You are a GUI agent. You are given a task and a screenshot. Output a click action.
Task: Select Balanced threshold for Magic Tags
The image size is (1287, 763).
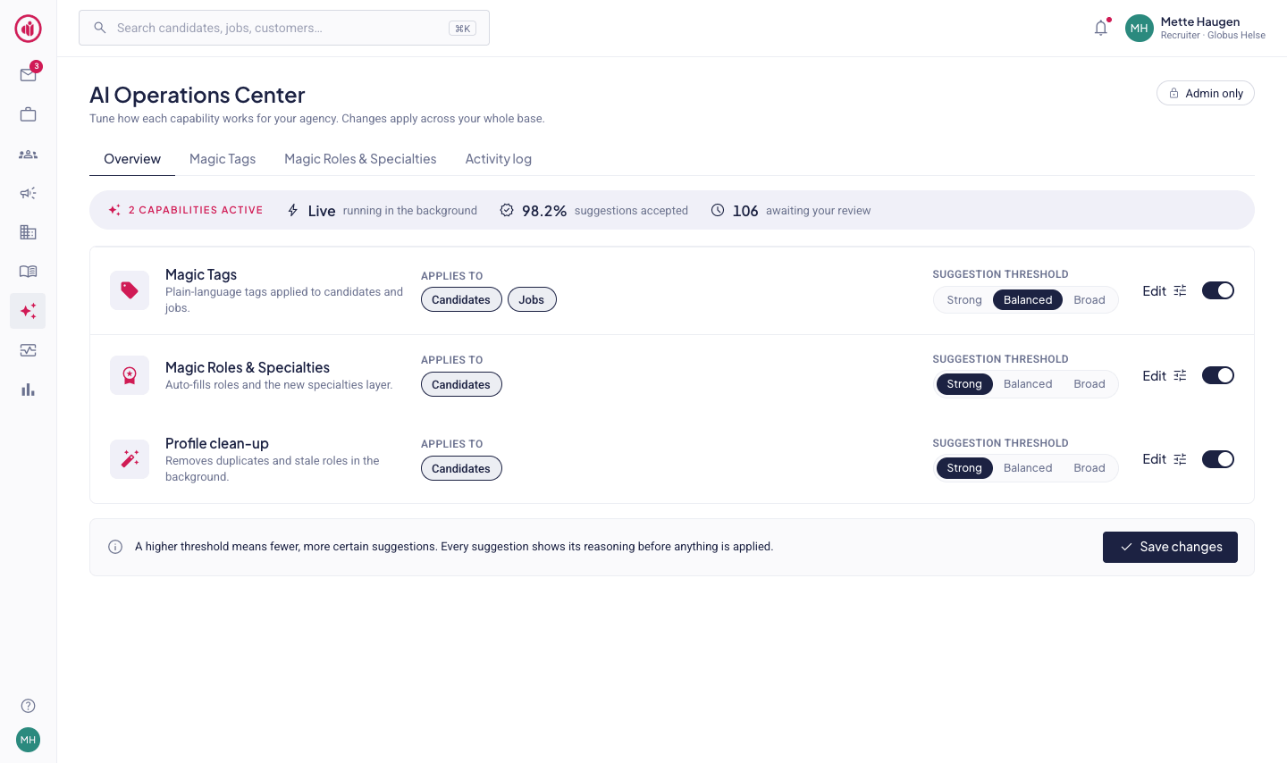tap(1028, 300)
